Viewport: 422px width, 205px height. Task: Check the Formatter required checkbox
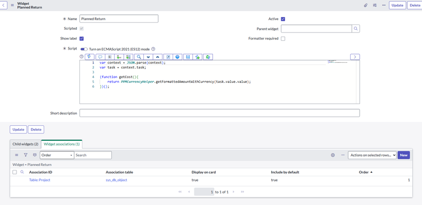click(283, 39)
